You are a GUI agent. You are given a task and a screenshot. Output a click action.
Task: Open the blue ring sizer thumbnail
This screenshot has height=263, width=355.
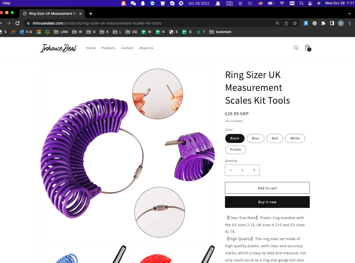pos(83,254)
